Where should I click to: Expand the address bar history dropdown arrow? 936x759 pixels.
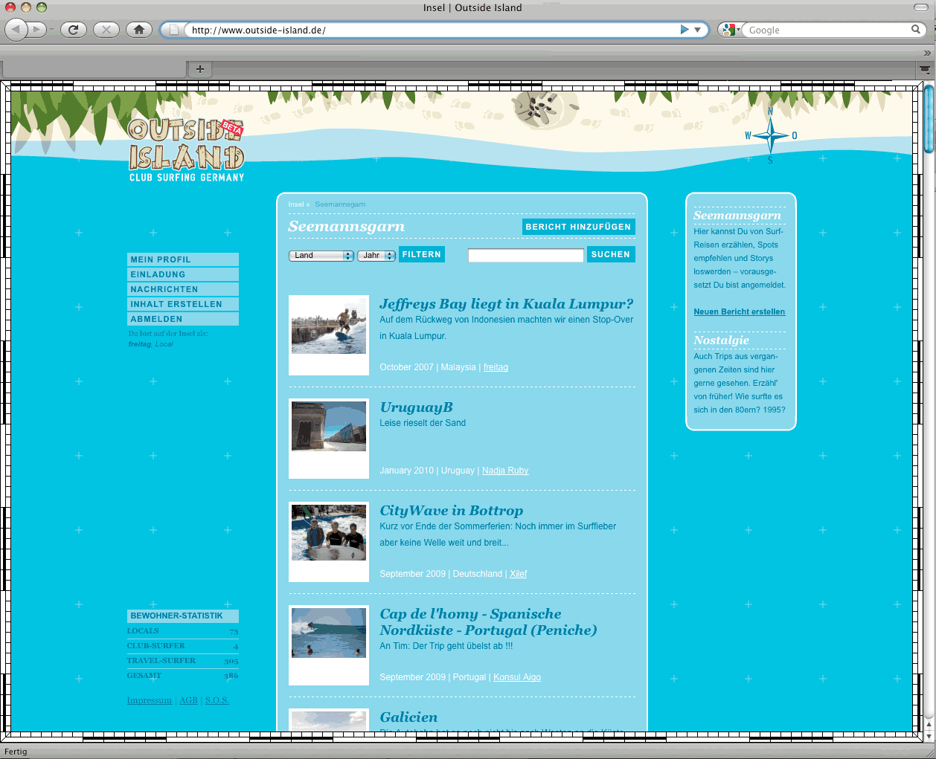[x=698, y=30]
